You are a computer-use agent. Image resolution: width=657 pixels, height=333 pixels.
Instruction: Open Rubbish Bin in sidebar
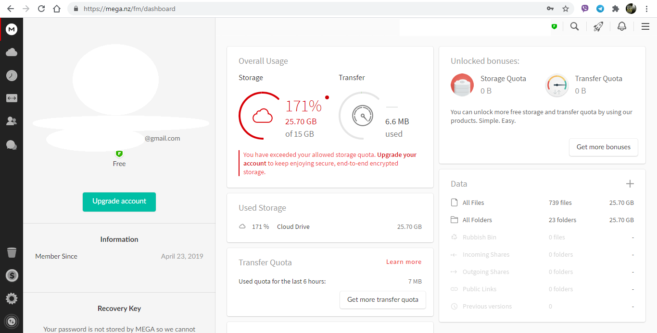[12, 252]
